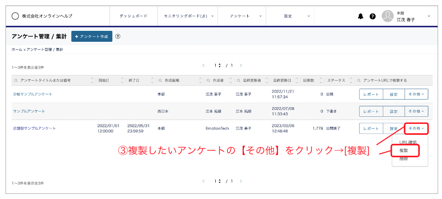The image size is (442, 199).
Task: Sort by 作成者 column arrows
Action: point(231,80)
